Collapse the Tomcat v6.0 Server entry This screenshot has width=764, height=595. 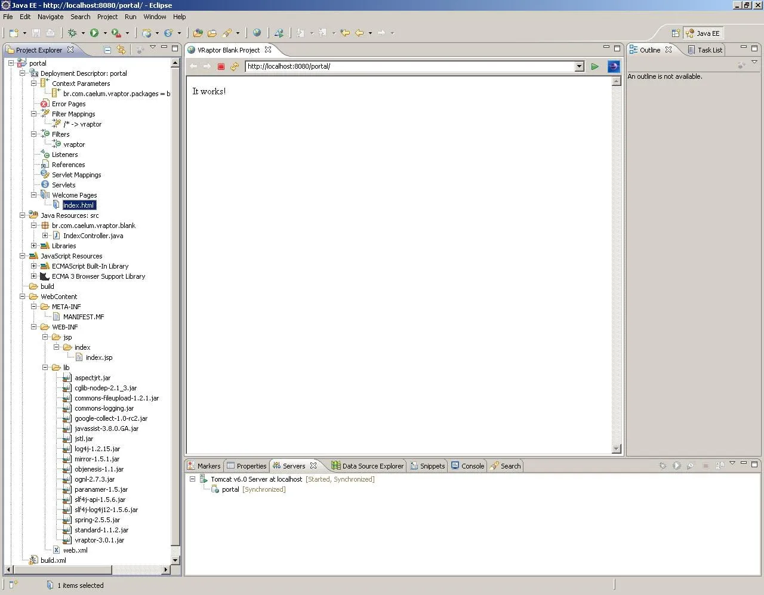[192, 479]
